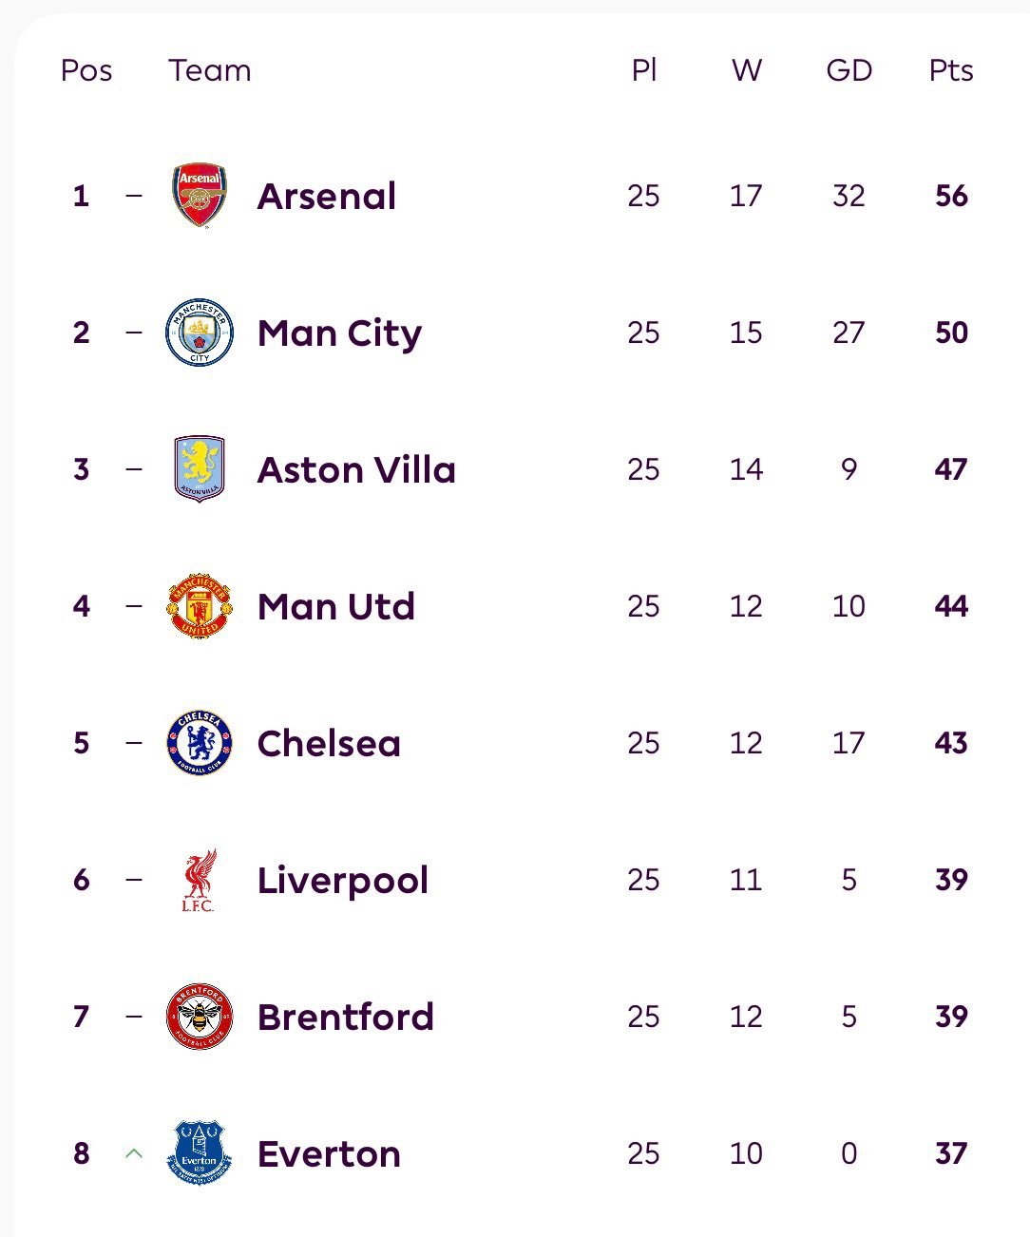Click the Pos column header
Image resolution: width=1030 pixels, height=1237 pixels.
(86, 70)
